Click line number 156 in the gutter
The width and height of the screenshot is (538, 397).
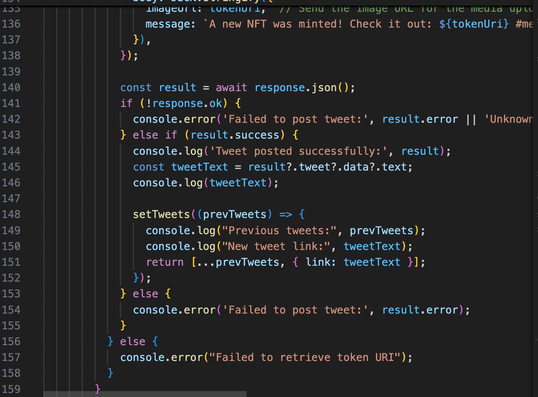tap(11, 341)
